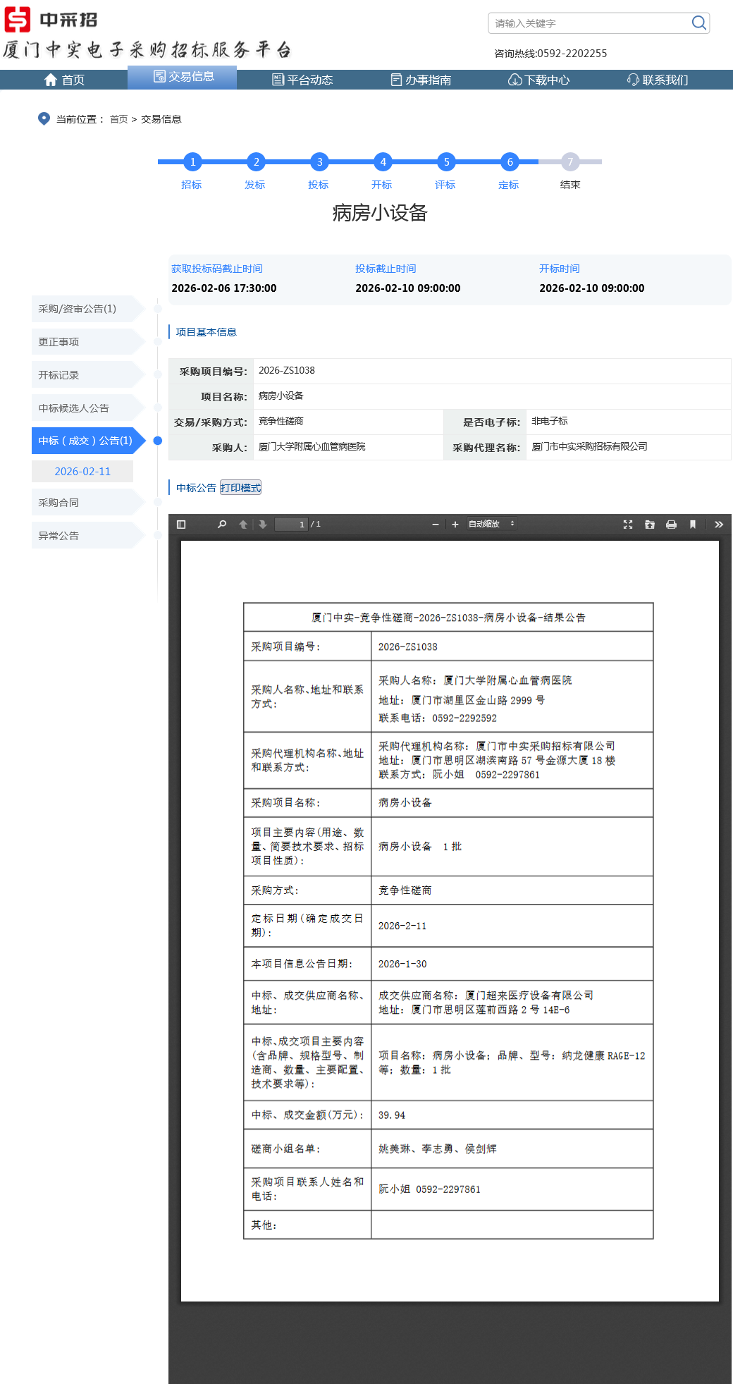Select step 2 发标 in progress bar
733x1384 pixels.
pyautogui.click(x=256, y=162)
